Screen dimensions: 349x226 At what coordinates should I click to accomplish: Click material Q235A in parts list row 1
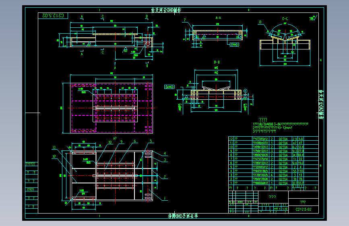click(x=283, y=183)
